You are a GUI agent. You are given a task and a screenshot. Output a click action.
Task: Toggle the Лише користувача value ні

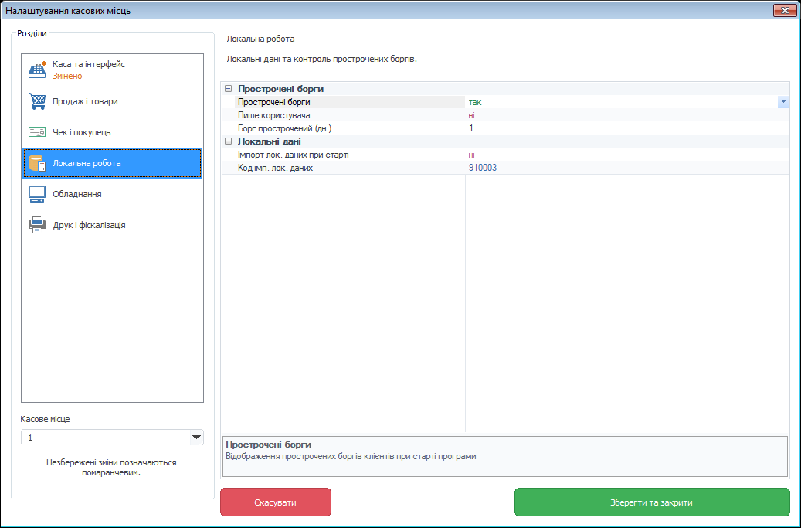(x=471, y=115)
